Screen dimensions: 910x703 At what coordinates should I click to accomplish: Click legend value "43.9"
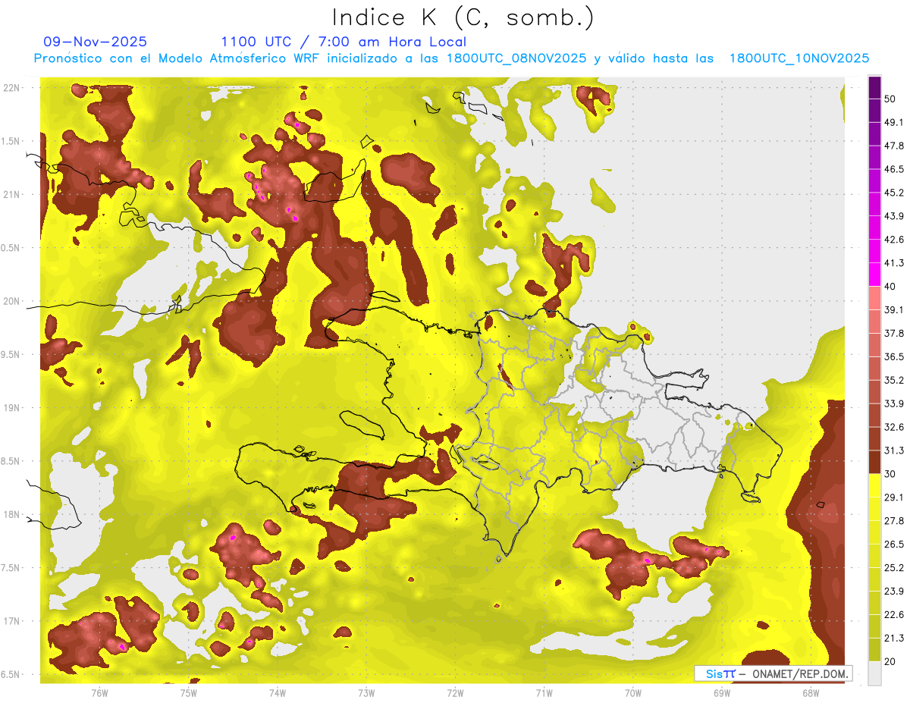(894, 216)
